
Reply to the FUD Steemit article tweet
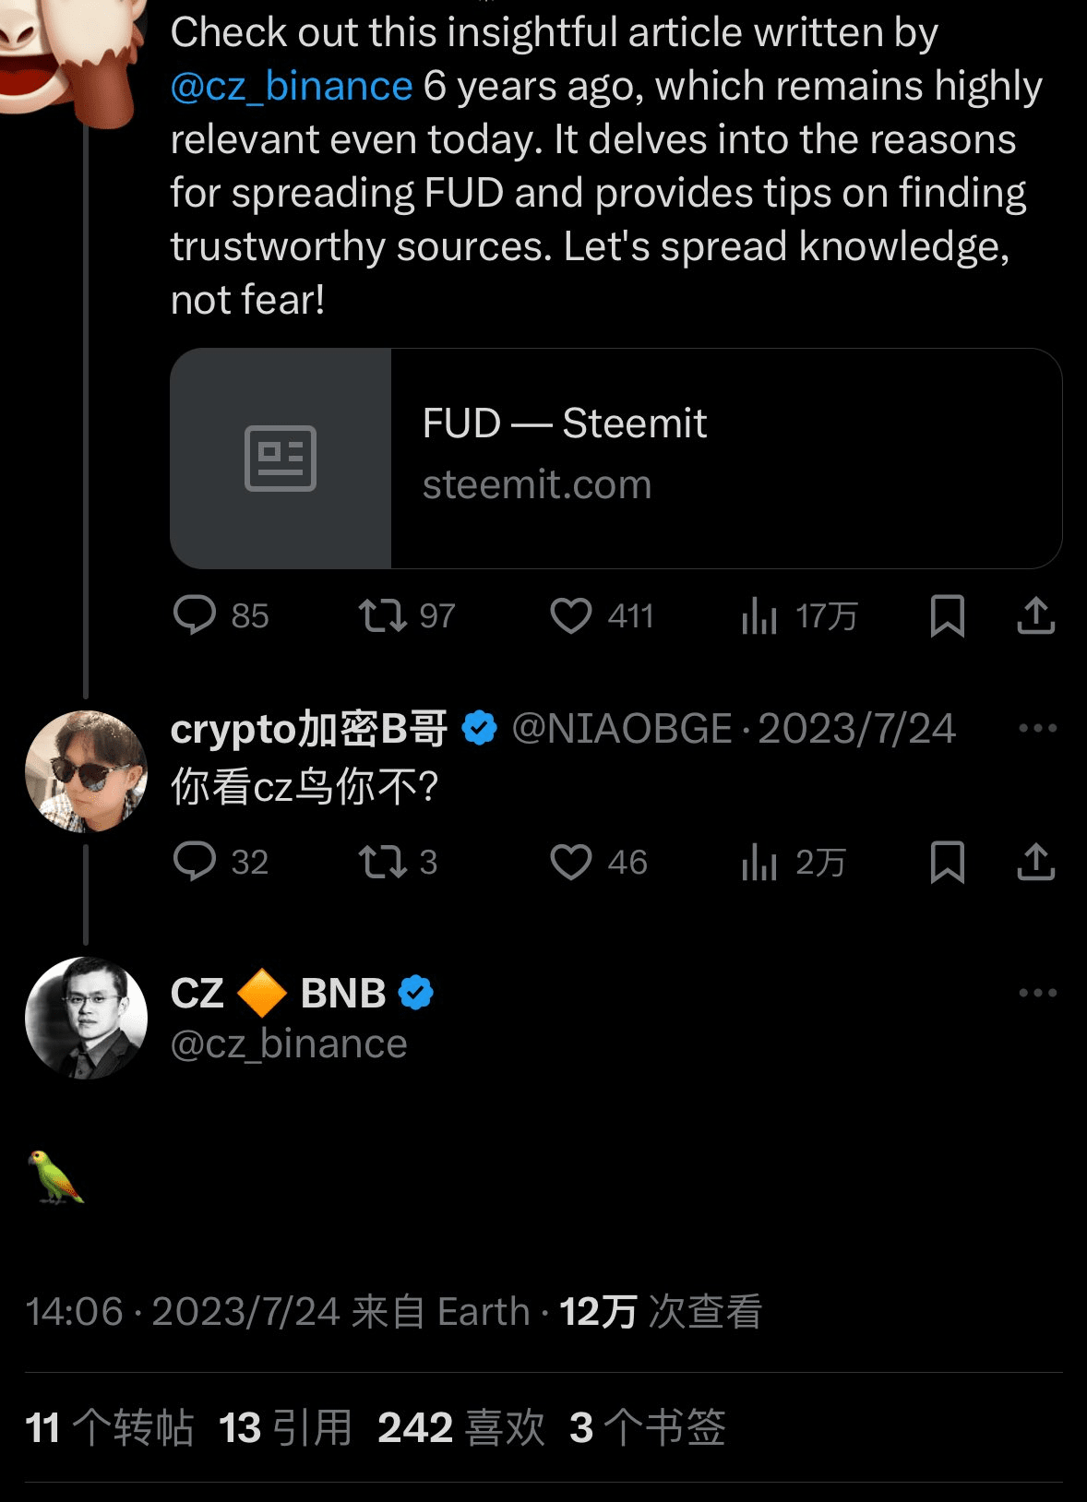[195, 615]
